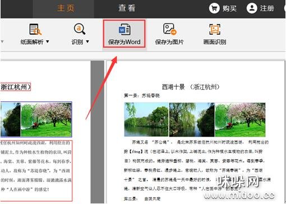This screenshot has height=204, width=286.
Task: Click the 第二景 line at the bottom
Action: [x=142, y=199]
